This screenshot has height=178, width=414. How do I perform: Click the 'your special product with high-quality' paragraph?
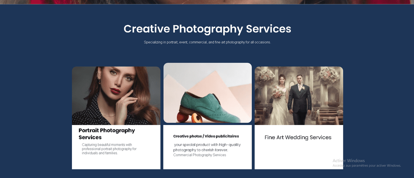point(207,147)
